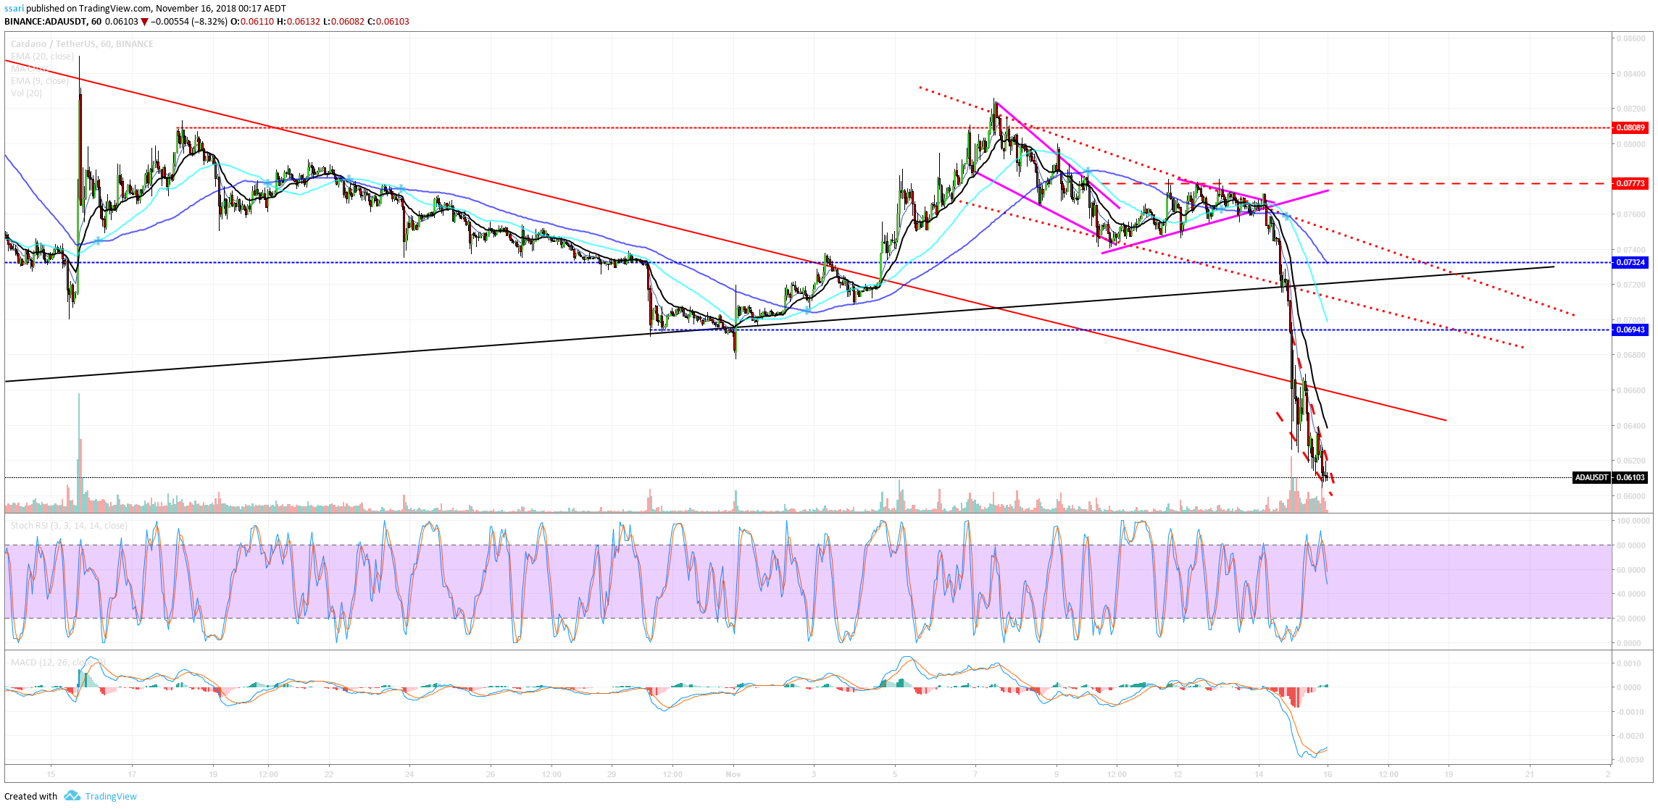Click the Vol (20) indicator label
The width and height of the screenshot is (1658, 809).
tap(26, 93)
